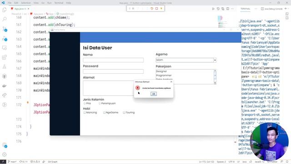Viewport: 291px width, 164px height.
Task: Select the Perempuan radio button
Action: click(x=100, y=103)
